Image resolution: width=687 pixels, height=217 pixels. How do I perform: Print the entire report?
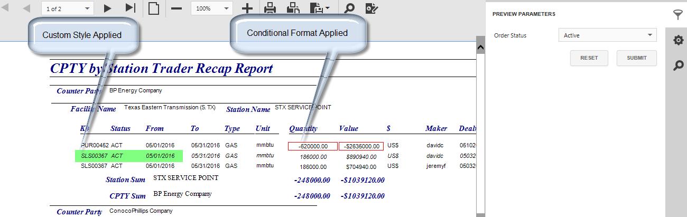(x=270, y=8)
